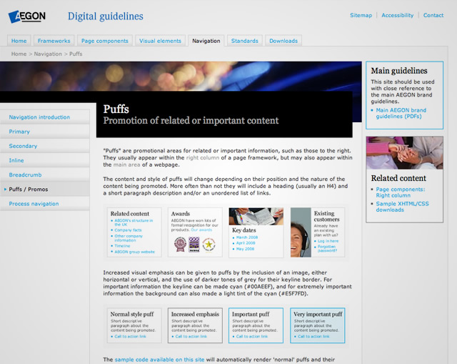
Task: Open Breadcrumb in the sidebar menu
Action: pyautogui.click(x=44, y=174)
